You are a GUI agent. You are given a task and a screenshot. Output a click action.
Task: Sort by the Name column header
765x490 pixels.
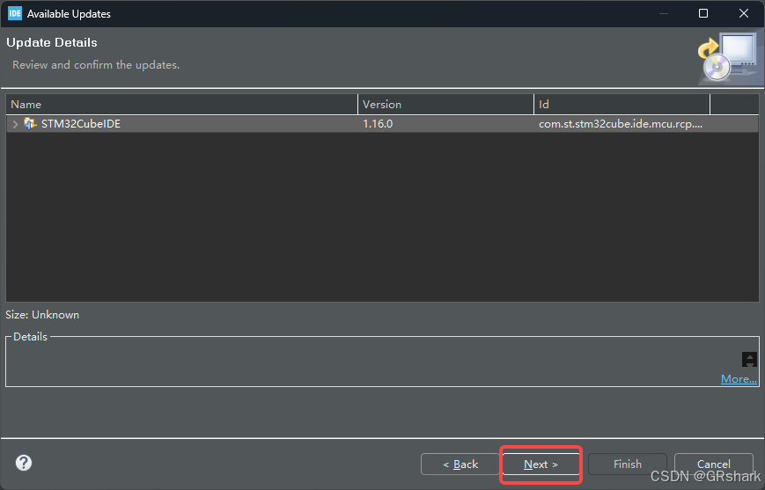(181, 105)
